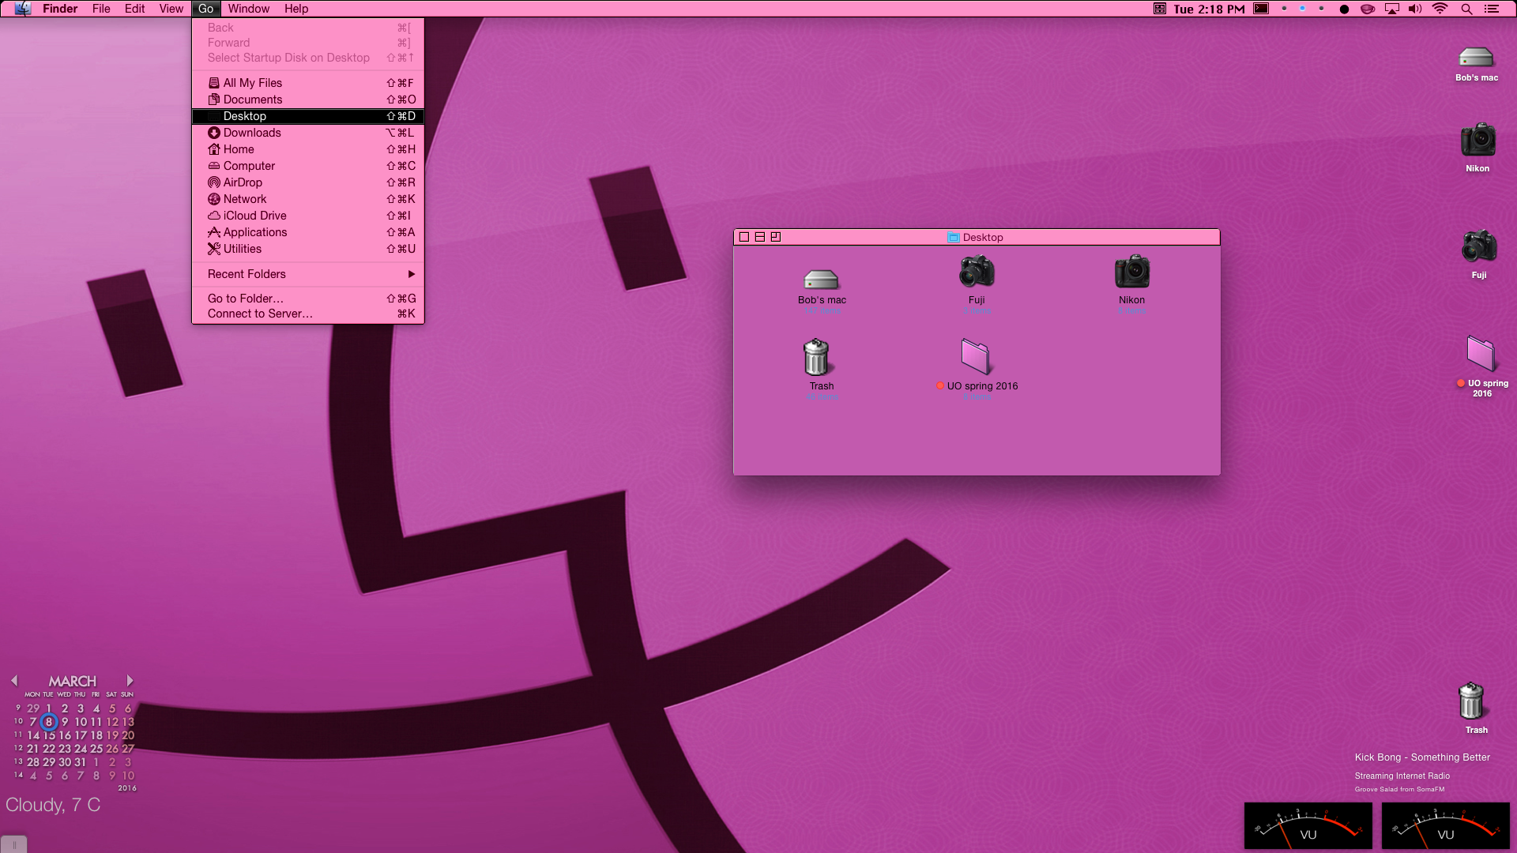Choose Go to Folder… menu item
1517x853 pixels.
coord(308,299)
